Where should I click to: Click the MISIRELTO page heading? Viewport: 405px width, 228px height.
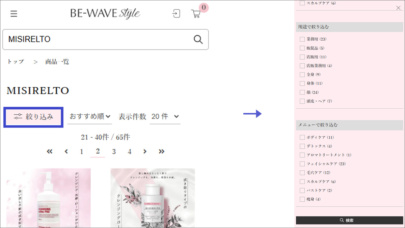(x=38, y=90)
